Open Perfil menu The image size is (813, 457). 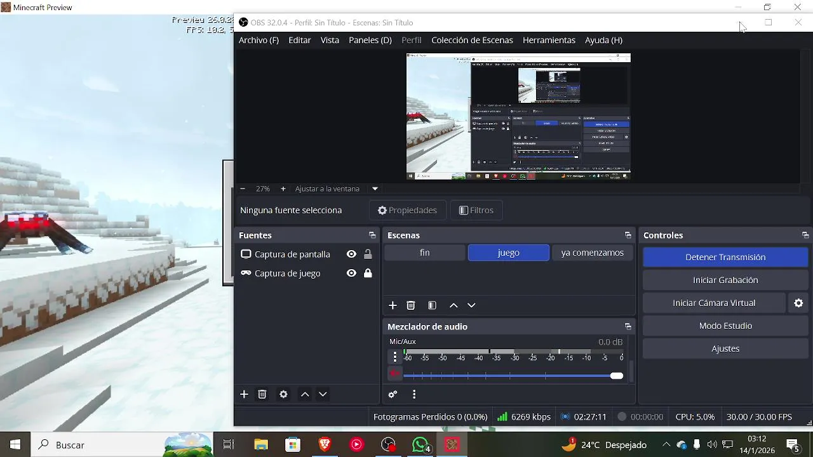click(x=412, y=40)
